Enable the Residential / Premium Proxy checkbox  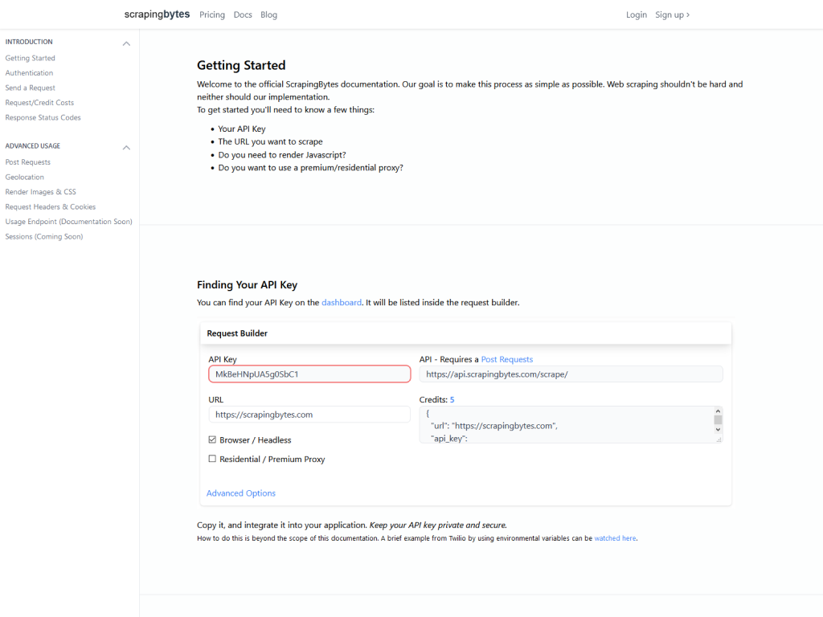(x=212, y=460)
